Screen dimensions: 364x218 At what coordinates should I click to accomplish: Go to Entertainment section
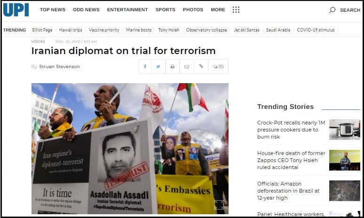[127, 10]
